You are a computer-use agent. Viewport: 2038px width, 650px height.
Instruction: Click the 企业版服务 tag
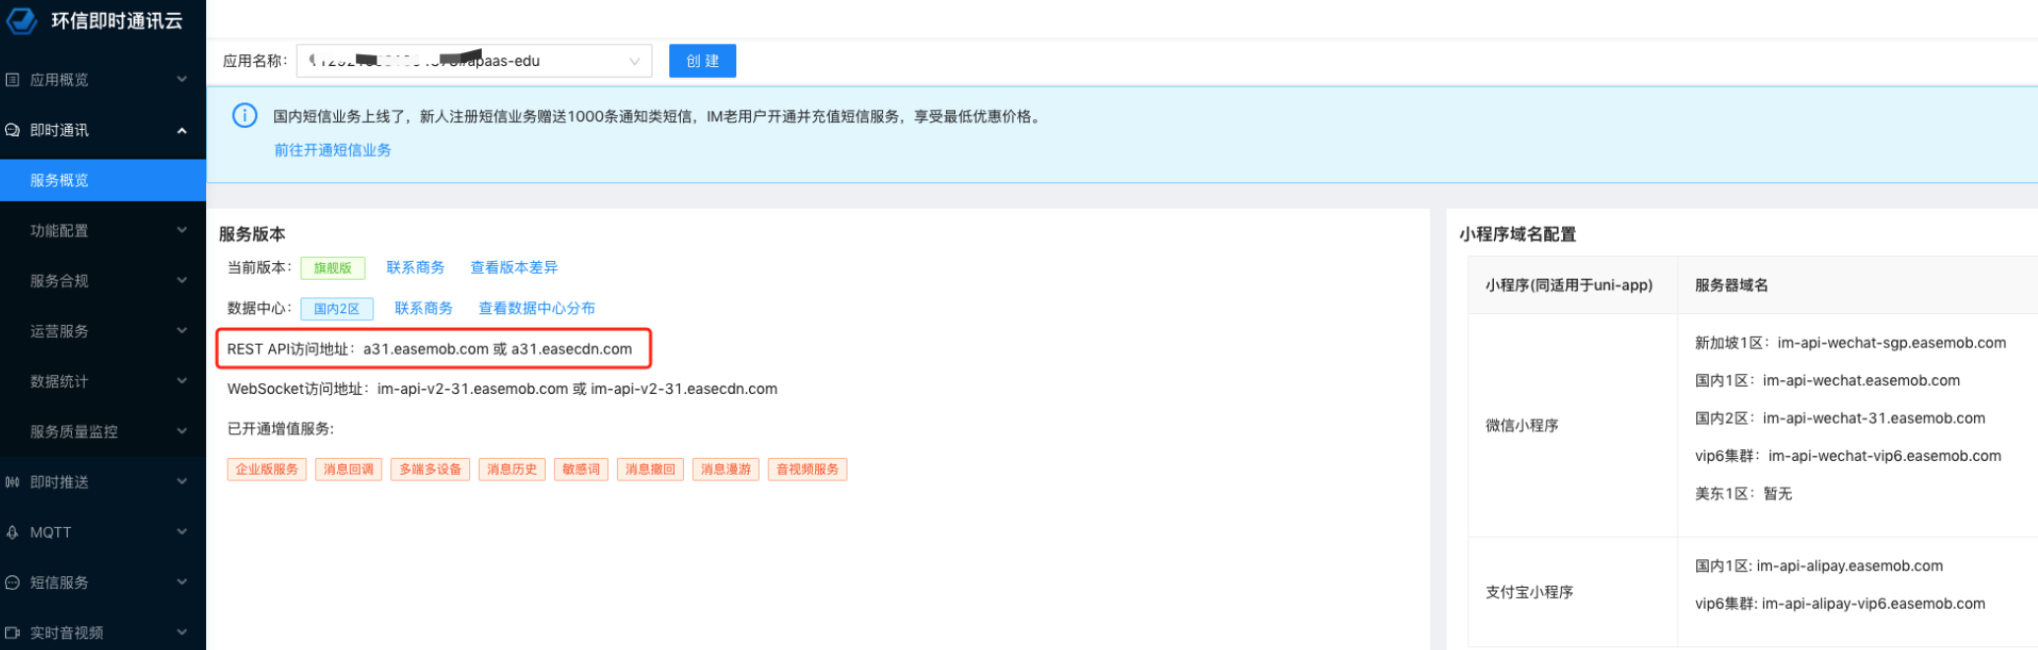click(x=267, y=470)
